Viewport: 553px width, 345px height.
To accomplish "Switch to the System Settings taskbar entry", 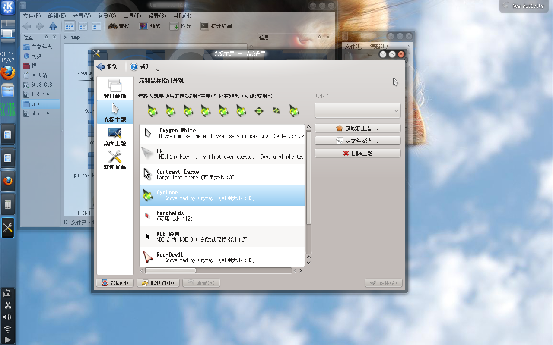I will coord(8,228).
